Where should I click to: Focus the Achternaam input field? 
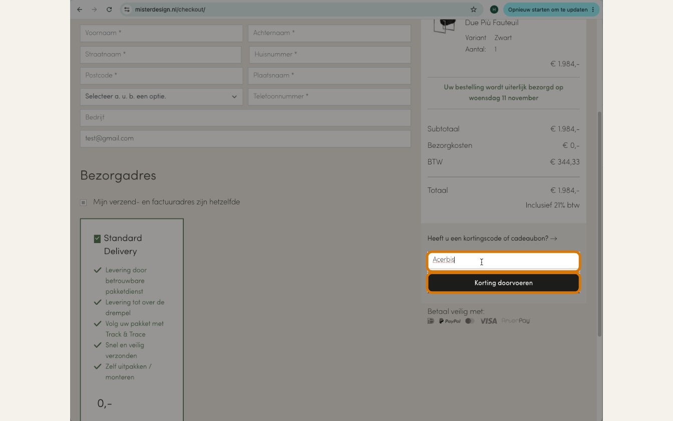click(x=329, y=33)
